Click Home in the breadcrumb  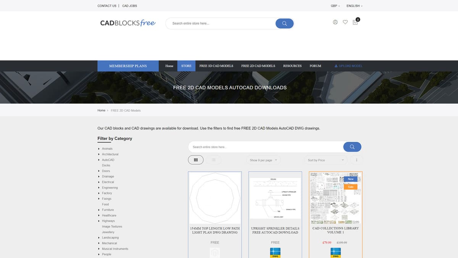click(101, 110)
